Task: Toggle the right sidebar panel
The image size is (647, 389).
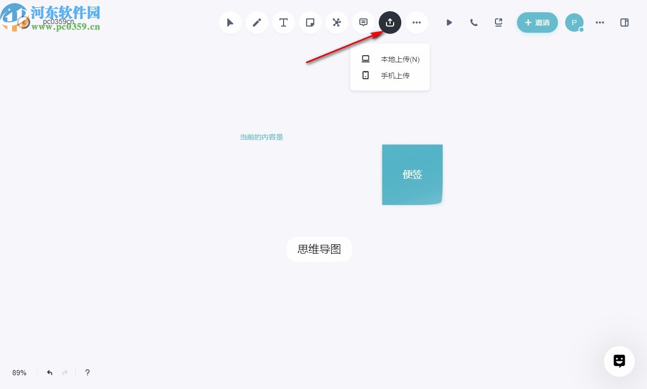Action: 624,22
